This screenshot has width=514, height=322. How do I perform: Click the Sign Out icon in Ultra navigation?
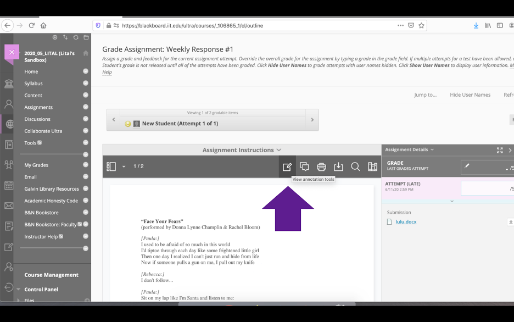pos(9,287)
